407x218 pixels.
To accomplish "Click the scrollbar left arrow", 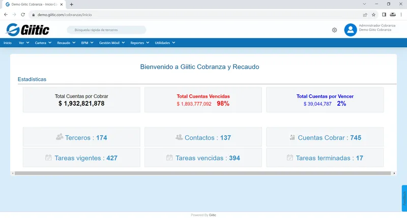I will [12, 173].
